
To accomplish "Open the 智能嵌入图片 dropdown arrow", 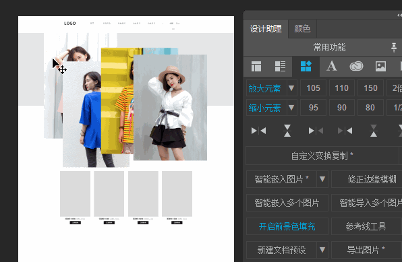I will point(322,179).
